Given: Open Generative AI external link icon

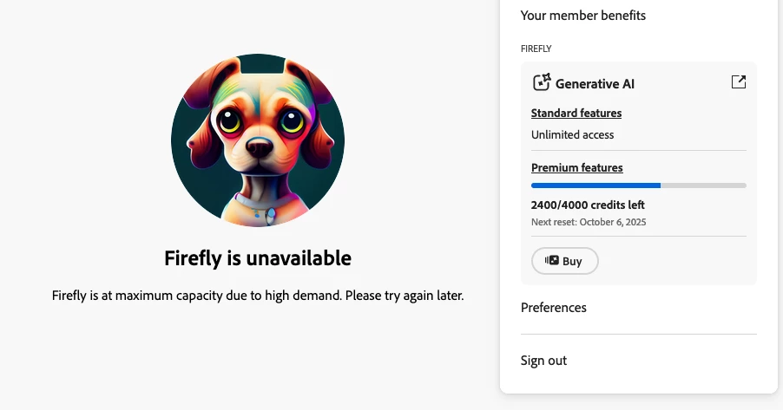Looking at the screenshot, I should (x=738, y=81).
